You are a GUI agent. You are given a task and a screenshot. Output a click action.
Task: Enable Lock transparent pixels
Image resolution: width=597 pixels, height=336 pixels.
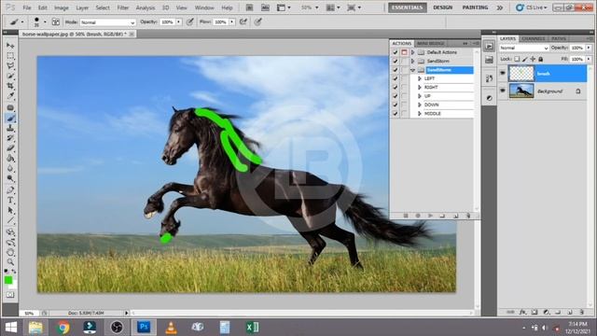[x=517, y=59]
